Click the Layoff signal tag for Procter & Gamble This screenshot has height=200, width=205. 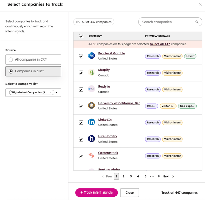click(x=190, y=56)
